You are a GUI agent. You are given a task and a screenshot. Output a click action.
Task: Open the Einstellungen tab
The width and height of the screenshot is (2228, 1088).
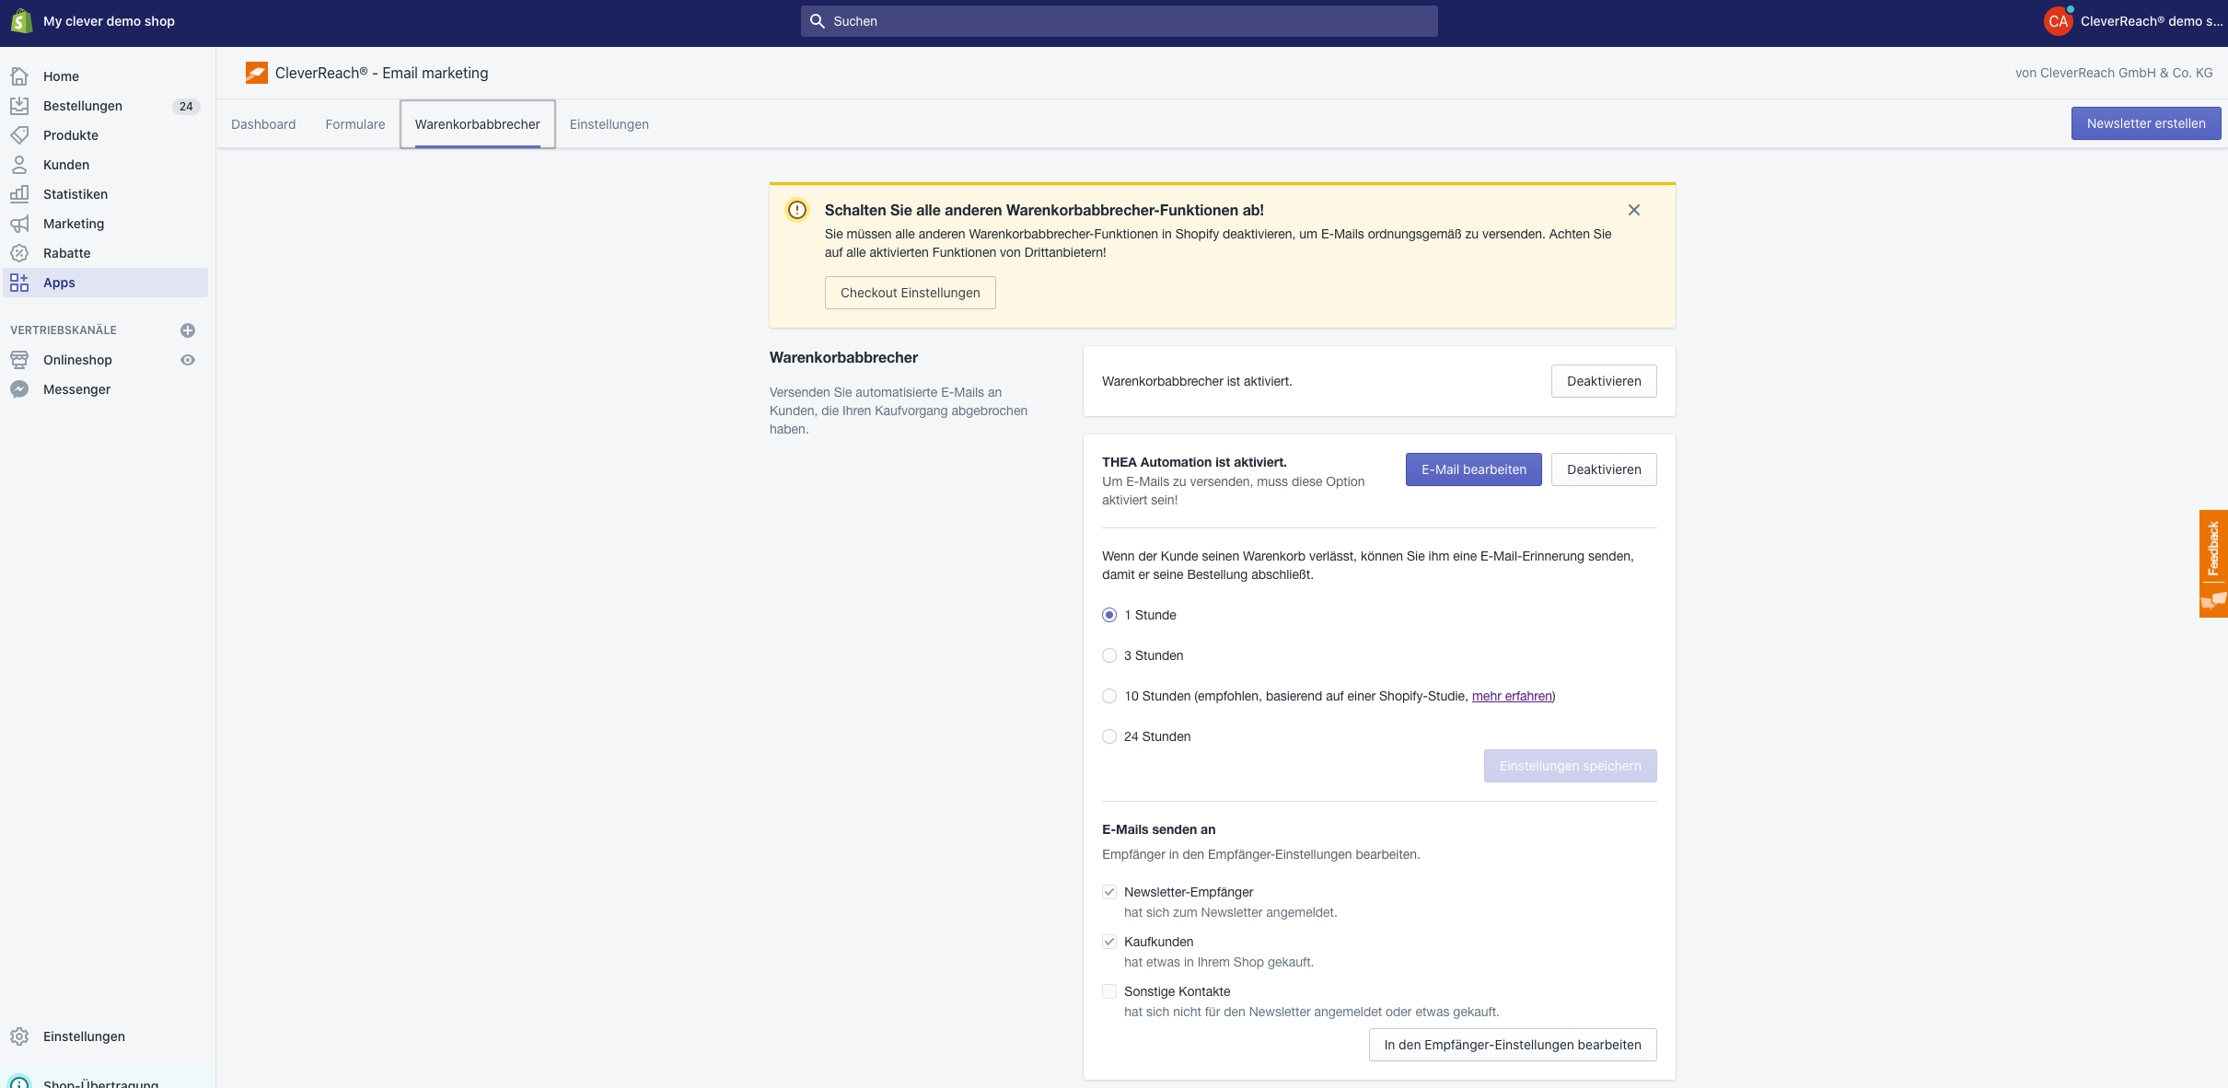coord(609,124)
